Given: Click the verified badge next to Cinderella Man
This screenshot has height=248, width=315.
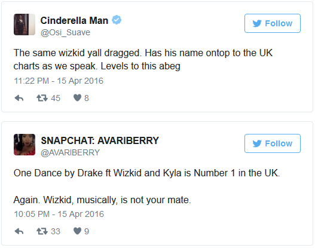Looking at the screenshot, I should [x=117, y=20].
